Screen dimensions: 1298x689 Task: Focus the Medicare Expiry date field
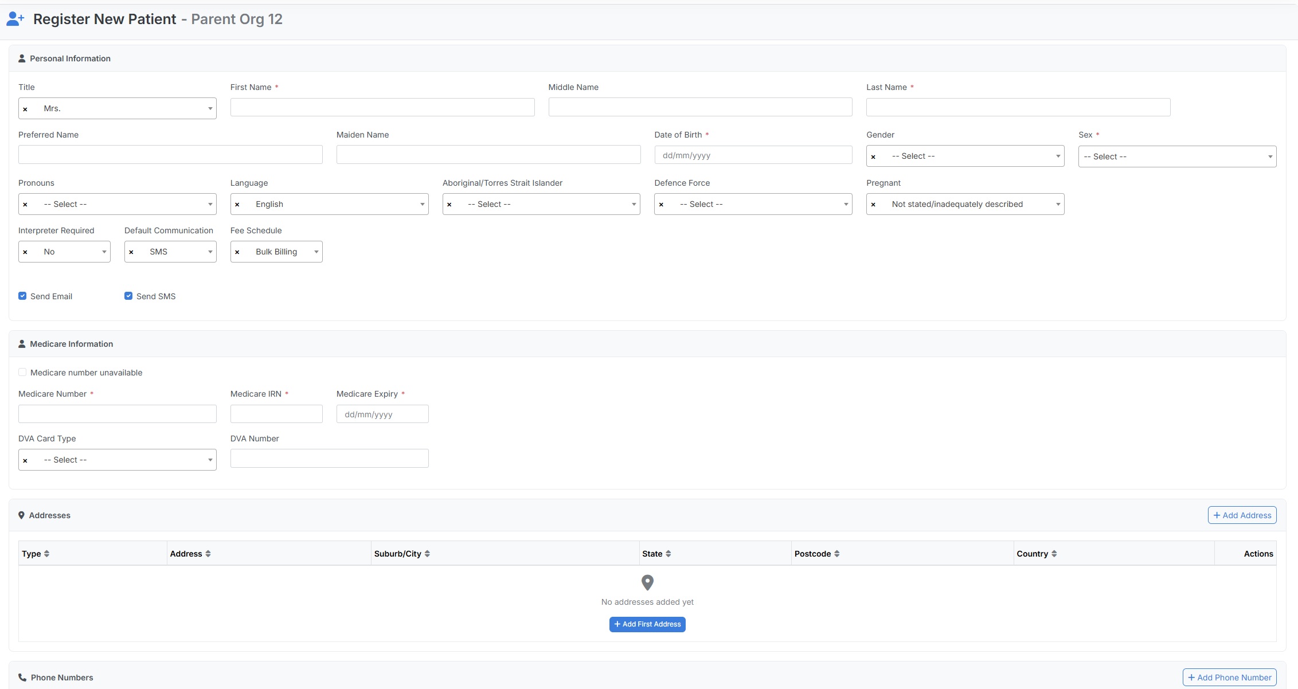coord(382,414)
